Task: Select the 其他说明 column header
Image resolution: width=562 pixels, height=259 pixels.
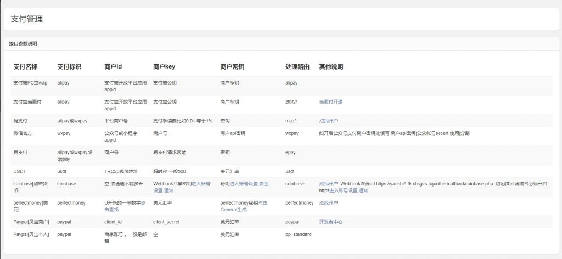Action: pyautogui.click(x=331, y=66)
